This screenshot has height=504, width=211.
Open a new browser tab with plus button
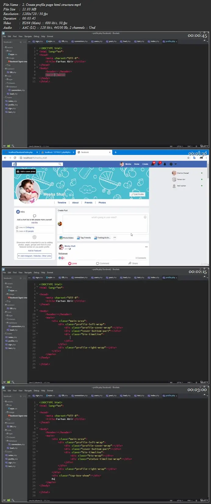click(x=116, y=152)
